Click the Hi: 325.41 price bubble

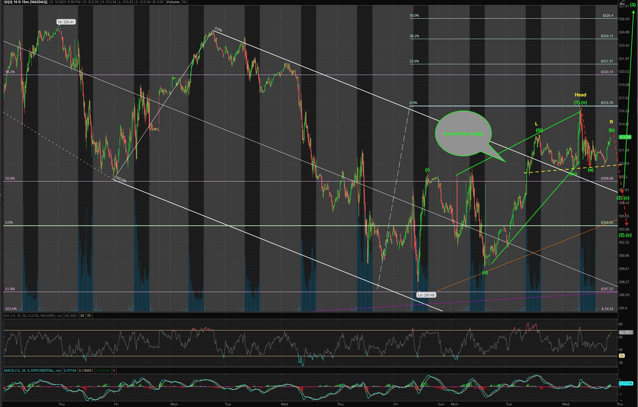coord(66,22)
